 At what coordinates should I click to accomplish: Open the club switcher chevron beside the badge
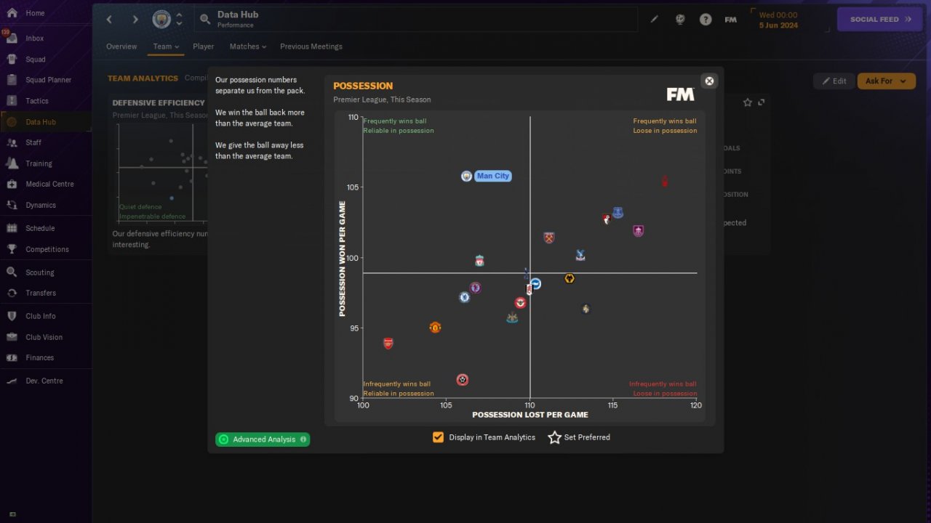pos(180,20)
